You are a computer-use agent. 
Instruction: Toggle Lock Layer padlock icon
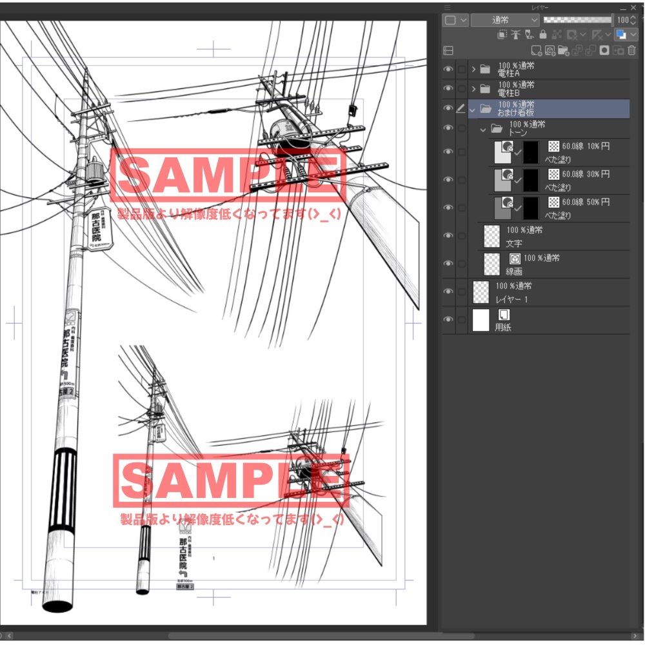point(543,35)
